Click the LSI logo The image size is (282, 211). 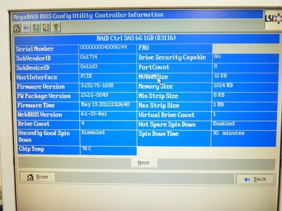pyautogui.click(x=273, y=19)
